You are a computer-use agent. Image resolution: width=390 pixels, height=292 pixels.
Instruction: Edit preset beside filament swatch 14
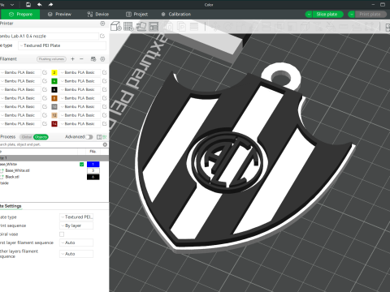point(45,124)
